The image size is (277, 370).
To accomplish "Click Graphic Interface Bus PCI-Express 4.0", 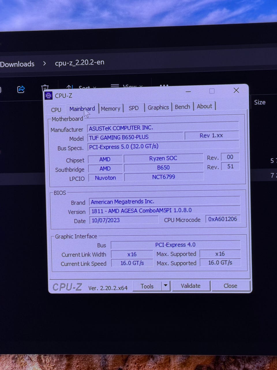I will click(175, 245).
